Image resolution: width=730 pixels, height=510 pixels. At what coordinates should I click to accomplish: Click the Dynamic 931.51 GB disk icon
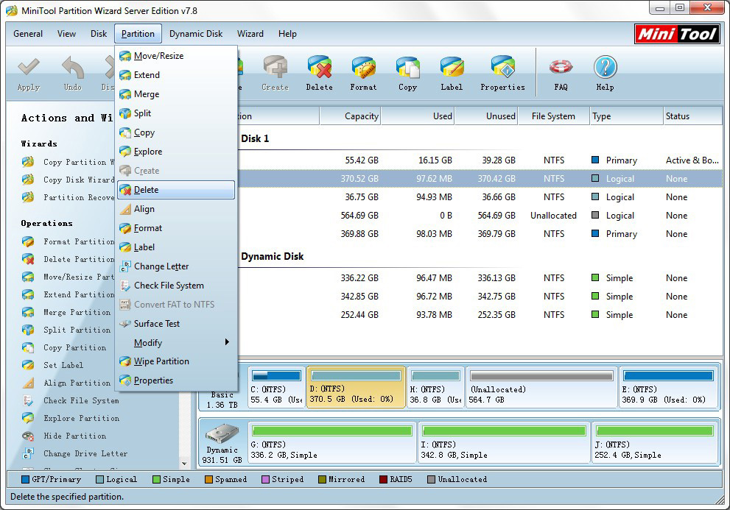(222, 433)
